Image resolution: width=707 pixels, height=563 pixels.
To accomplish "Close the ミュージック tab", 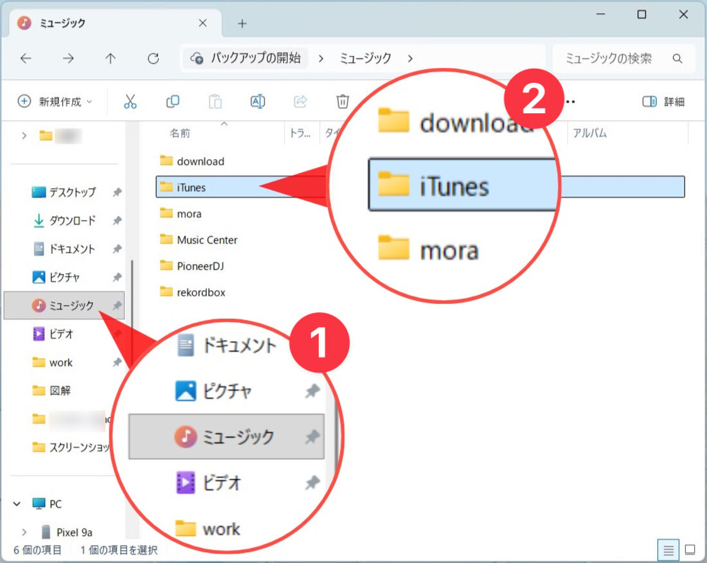I will click(x=203, y=23).
